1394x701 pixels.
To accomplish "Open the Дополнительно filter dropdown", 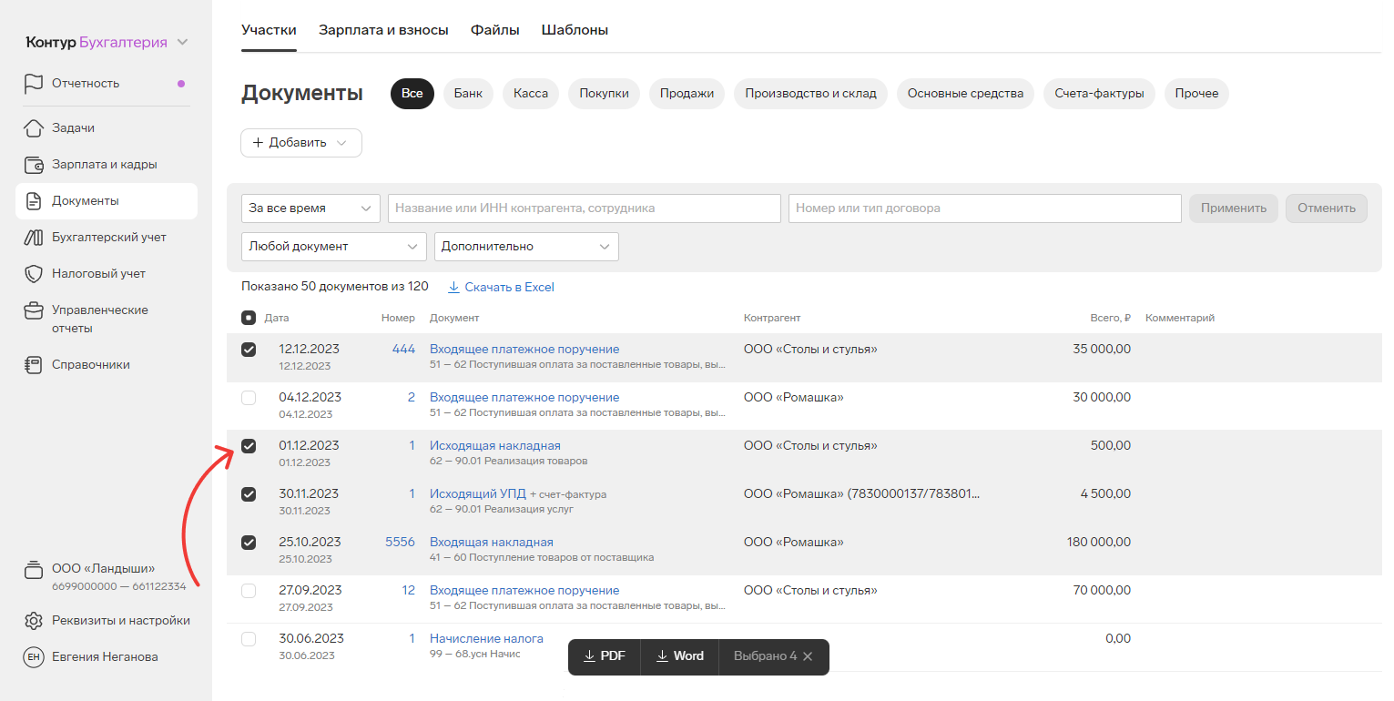I will (x=526, y=247).
